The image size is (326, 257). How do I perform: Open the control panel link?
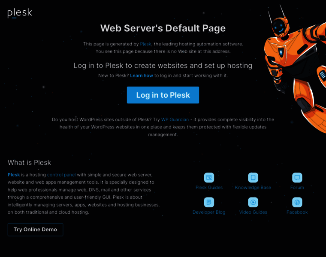[x=61, y=175]
